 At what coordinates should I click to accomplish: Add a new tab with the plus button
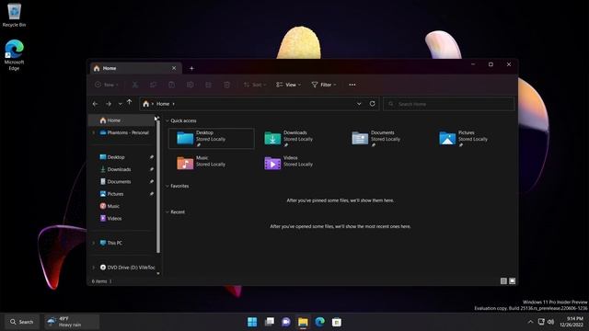[x=191, y=68]
